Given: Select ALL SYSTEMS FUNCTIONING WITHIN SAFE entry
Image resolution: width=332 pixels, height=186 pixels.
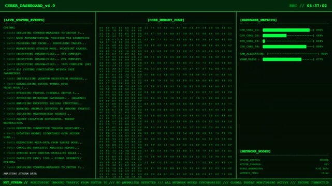Looking at the screenshot, I should coord(39,71).
